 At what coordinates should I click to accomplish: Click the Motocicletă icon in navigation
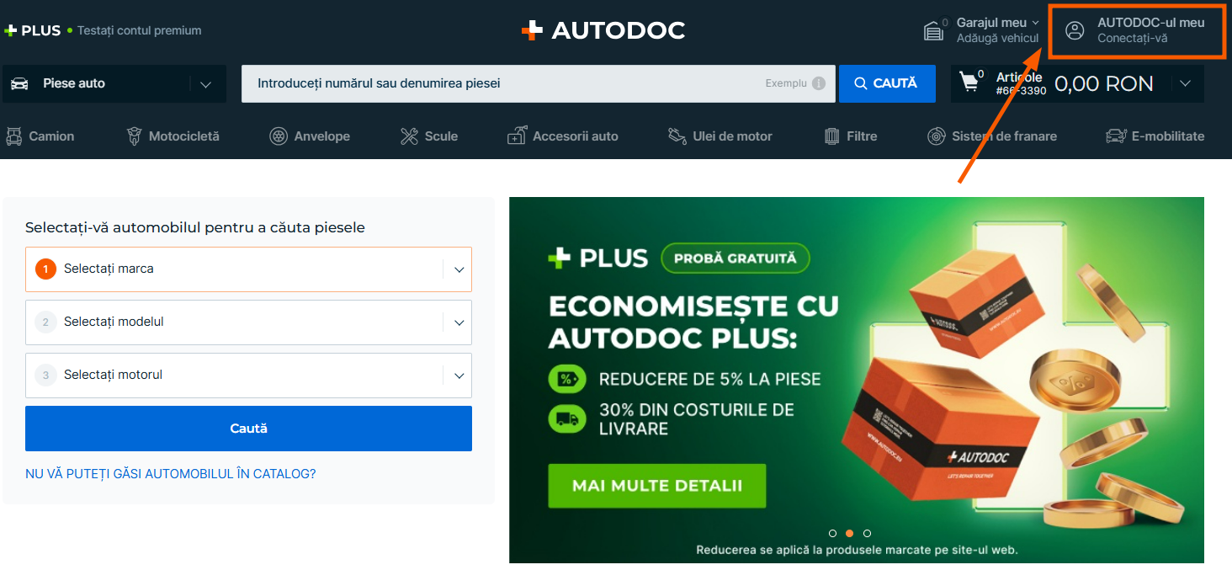pos(134,136)
